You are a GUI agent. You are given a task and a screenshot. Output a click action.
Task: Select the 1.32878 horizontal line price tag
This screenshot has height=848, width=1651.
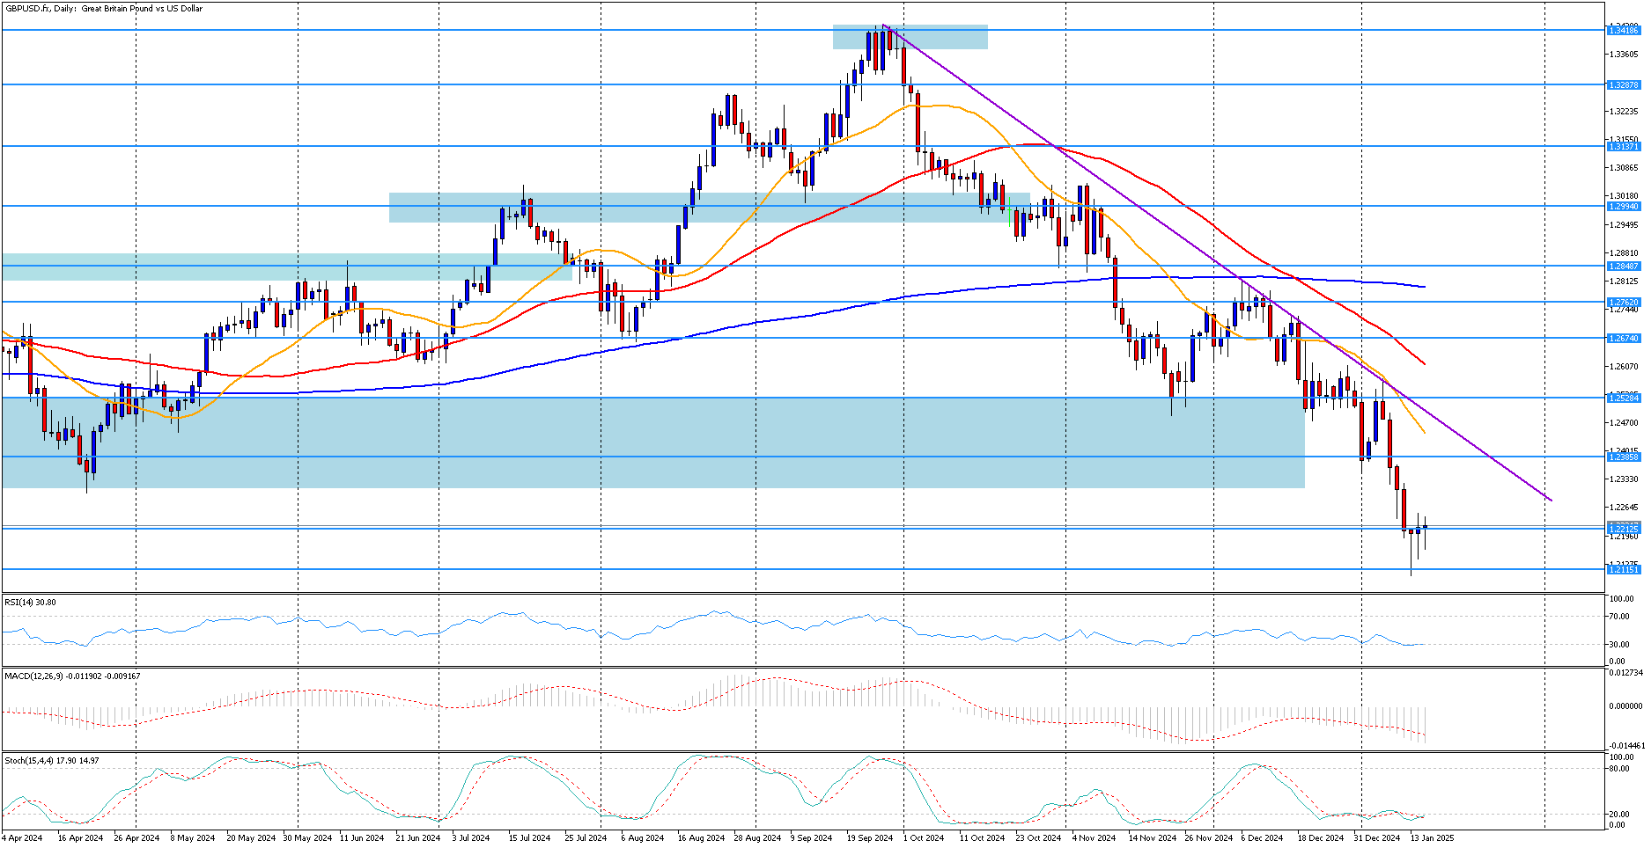click(x=1623, y=85)
